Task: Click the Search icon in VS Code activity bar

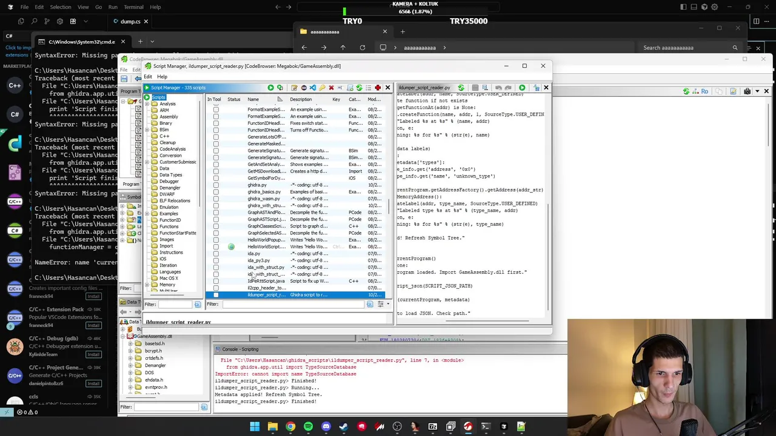Action: 34,21
